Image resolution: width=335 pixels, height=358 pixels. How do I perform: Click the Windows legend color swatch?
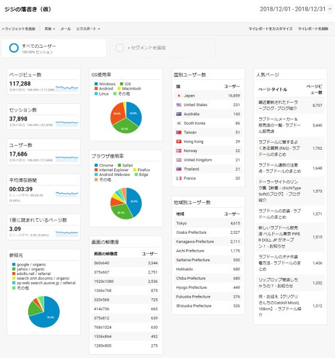(96, 84)
